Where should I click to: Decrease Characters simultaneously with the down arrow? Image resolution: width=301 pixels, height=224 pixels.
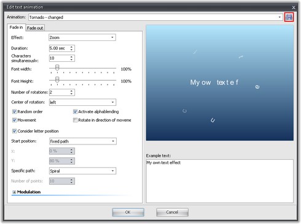(71, 59)
